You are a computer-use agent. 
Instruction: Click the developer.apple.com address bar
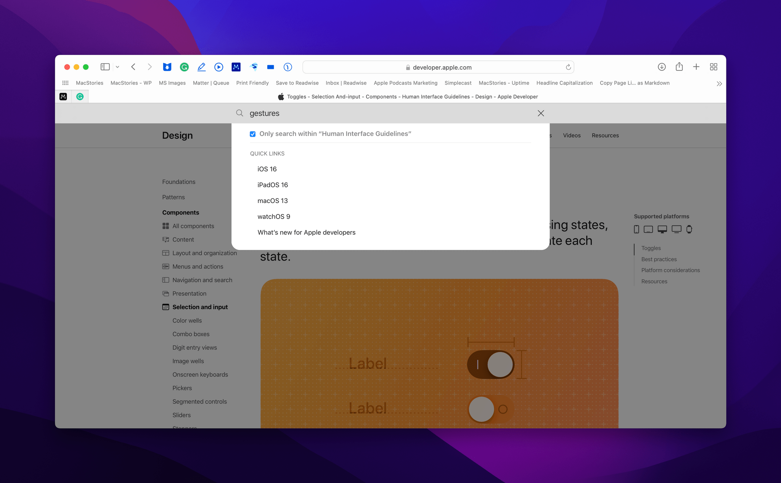pos(438,67)
